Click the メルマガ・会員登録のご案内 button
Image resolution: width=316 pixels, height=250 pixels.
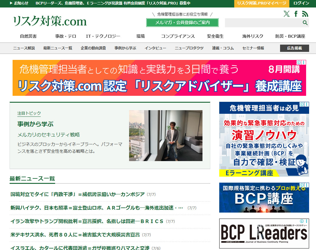coord(182,22)
